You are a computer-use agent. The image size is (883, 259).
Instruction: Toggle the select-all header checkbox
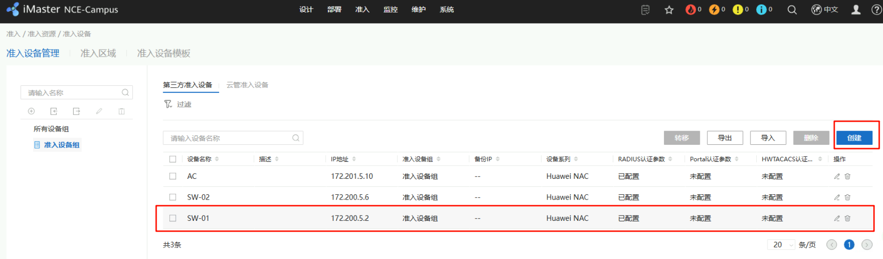[173, 159]
